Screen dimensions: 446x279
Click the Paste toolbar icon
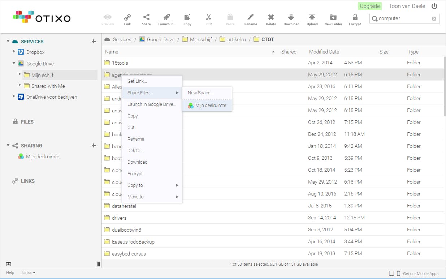[230, 17]
